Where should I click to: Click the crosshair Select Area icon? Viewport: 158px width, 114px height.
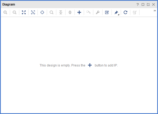pyautogui.click(x=42, y=12)
